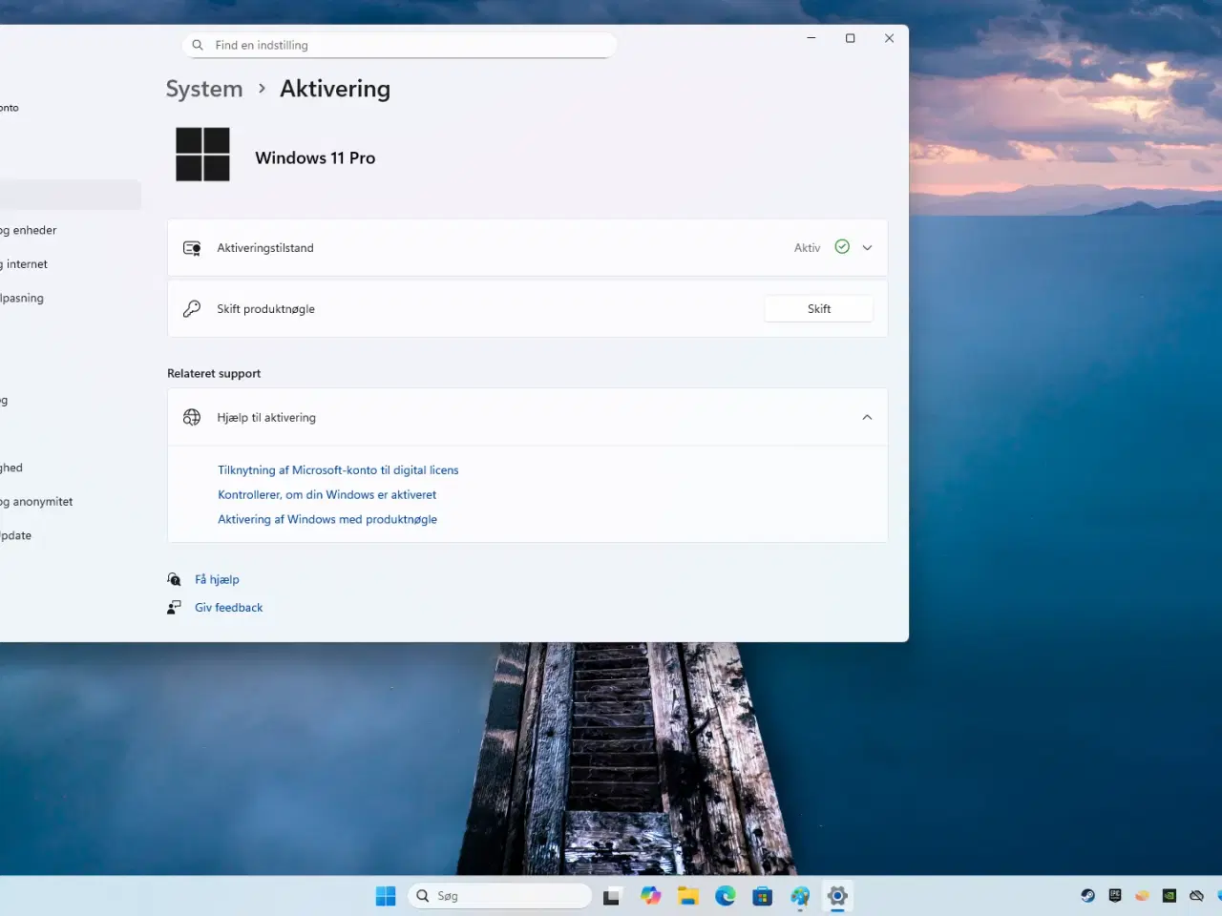This screenshot has width=1222, height=916.
Task: Open NVIDIA tray icon
Action: 1169,896
